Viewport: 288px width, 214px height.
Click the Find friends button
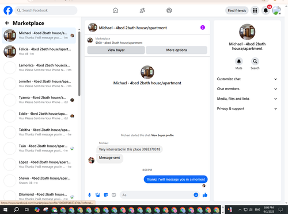point(237,10)
